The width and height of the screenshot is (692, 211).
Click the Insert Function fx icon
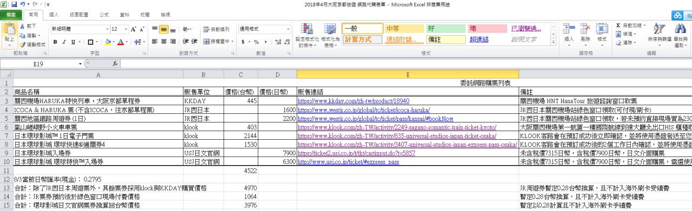(x=115, y=64)
